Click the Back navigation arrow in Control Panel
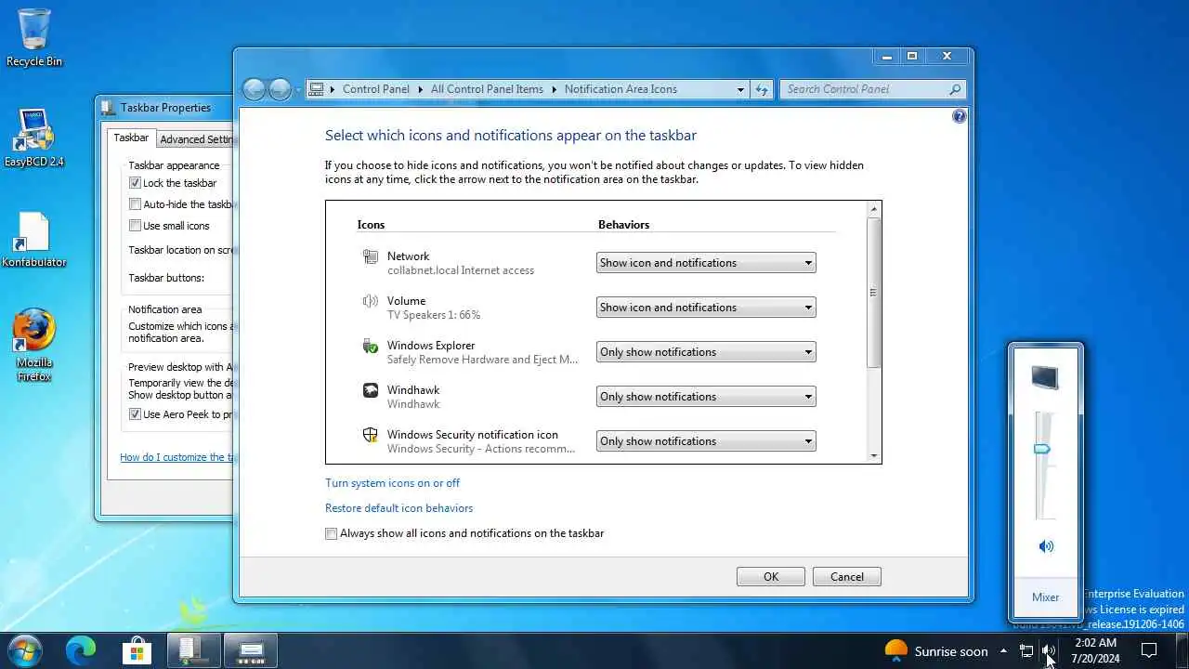This screenshot has width=1189, height=669. tap(254, 89)
